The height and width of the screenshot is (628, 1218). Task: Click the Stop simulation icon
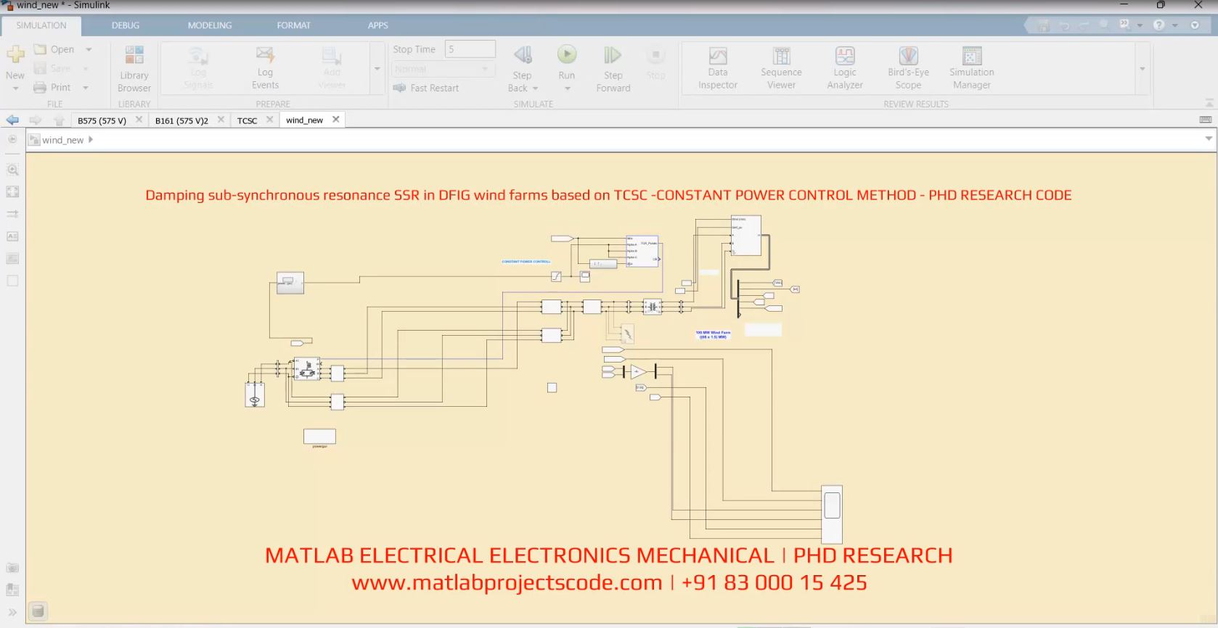tap(655, 55)
